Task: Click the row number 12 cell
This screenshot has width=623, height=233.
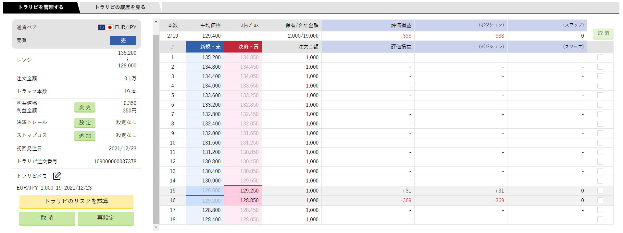Action: point(173,161)
